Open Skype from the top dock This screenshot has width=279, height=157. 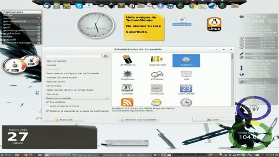coord(79,6)
